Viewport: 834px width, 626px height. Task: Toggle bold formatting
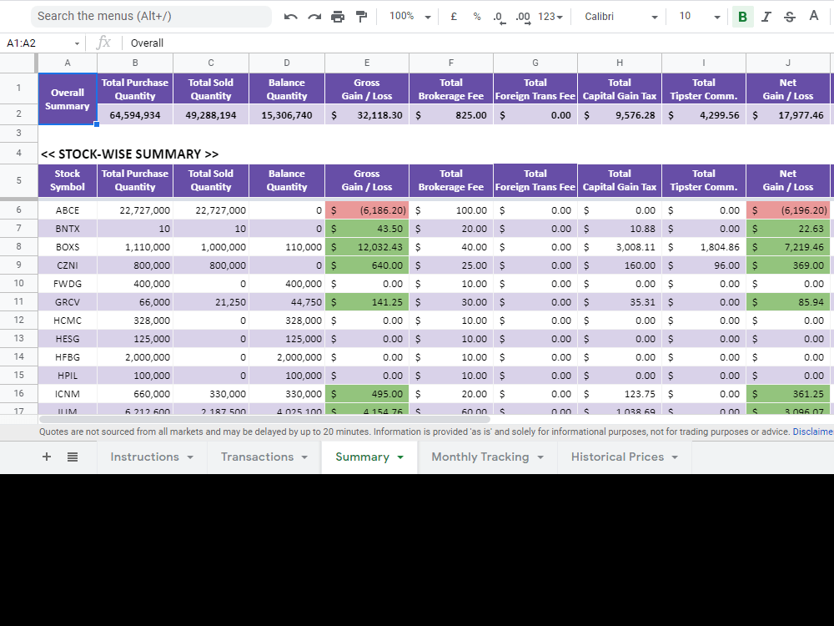pos(742,16)
